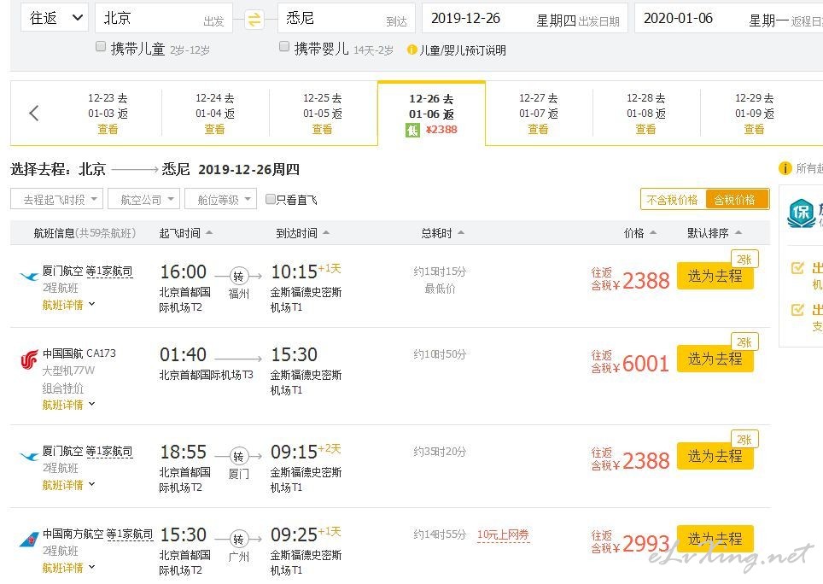Check the 只看直飞 direct flights option
The image size is (823, 584).
click(271, 200)
